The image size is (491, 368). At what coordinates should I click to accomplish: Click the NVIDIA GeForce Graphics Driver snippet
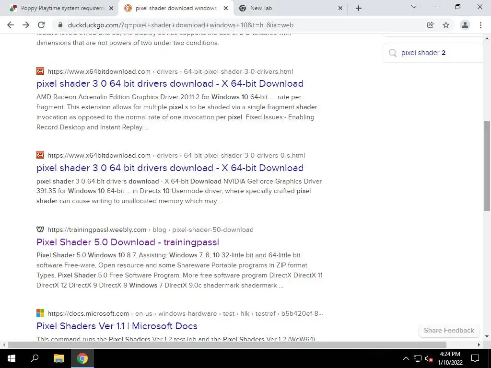[179, 191]
